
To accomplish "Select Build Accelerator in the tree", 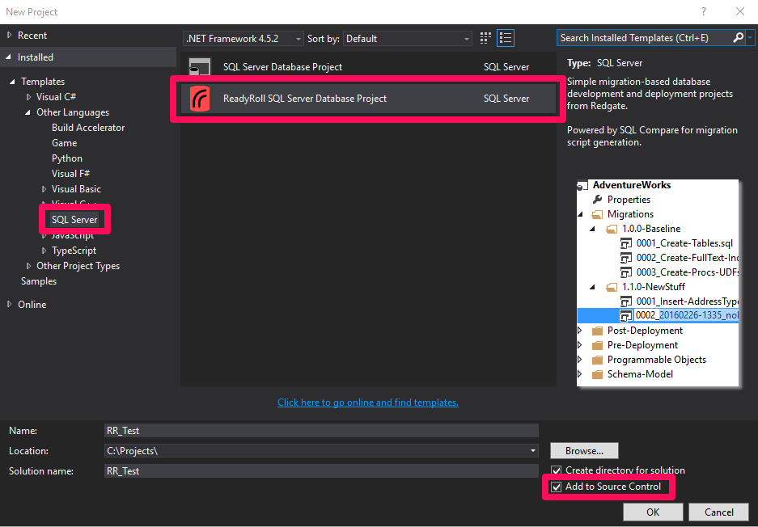I will (x=88, y=128).
